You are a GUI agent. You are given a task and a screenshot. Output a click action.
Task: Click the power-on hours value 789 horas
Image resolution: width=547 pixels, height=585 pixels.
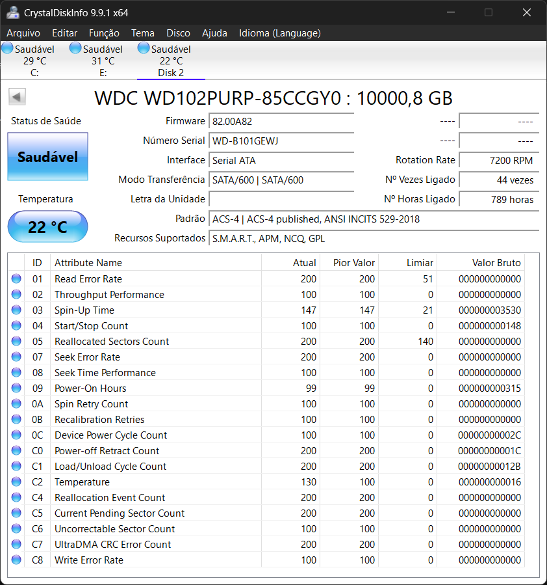[499, 199]
